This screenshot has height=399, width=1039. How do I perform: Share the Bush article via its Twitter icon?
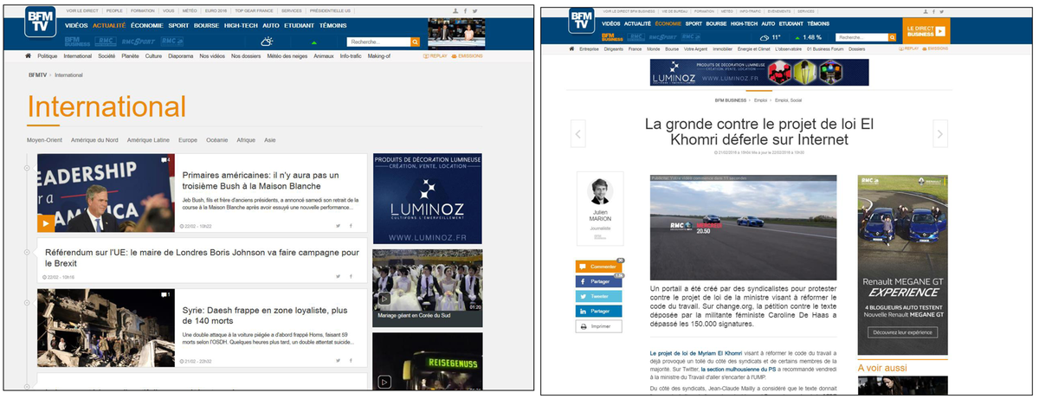pyautogui.click(x=338, y=226)
